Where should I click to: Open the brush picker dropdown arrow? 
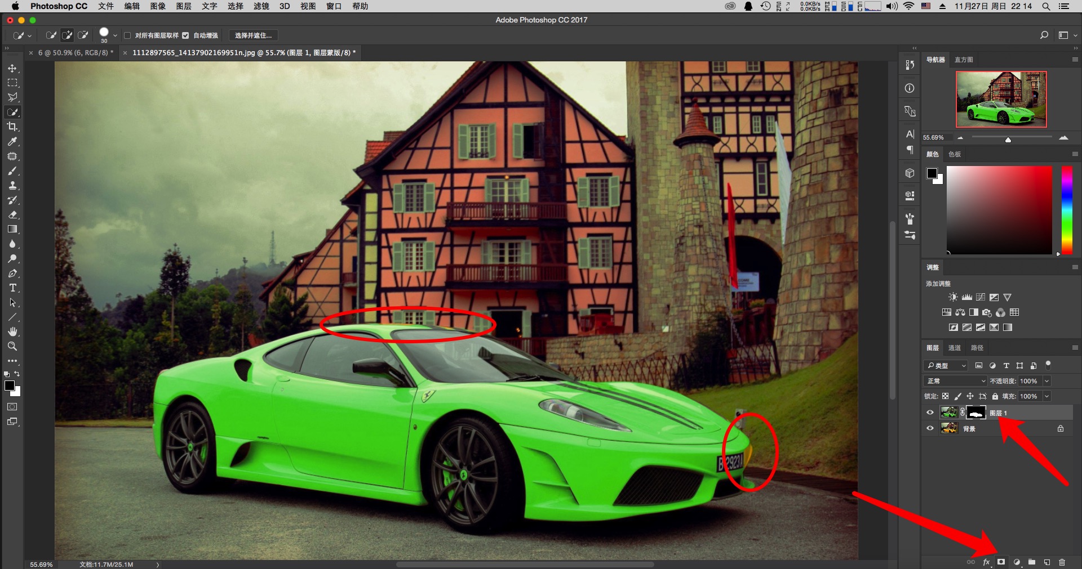[115, 35]
